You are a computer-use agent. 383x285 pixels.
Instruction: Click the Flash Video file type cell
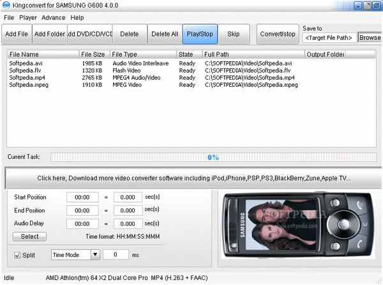point(126,71)
